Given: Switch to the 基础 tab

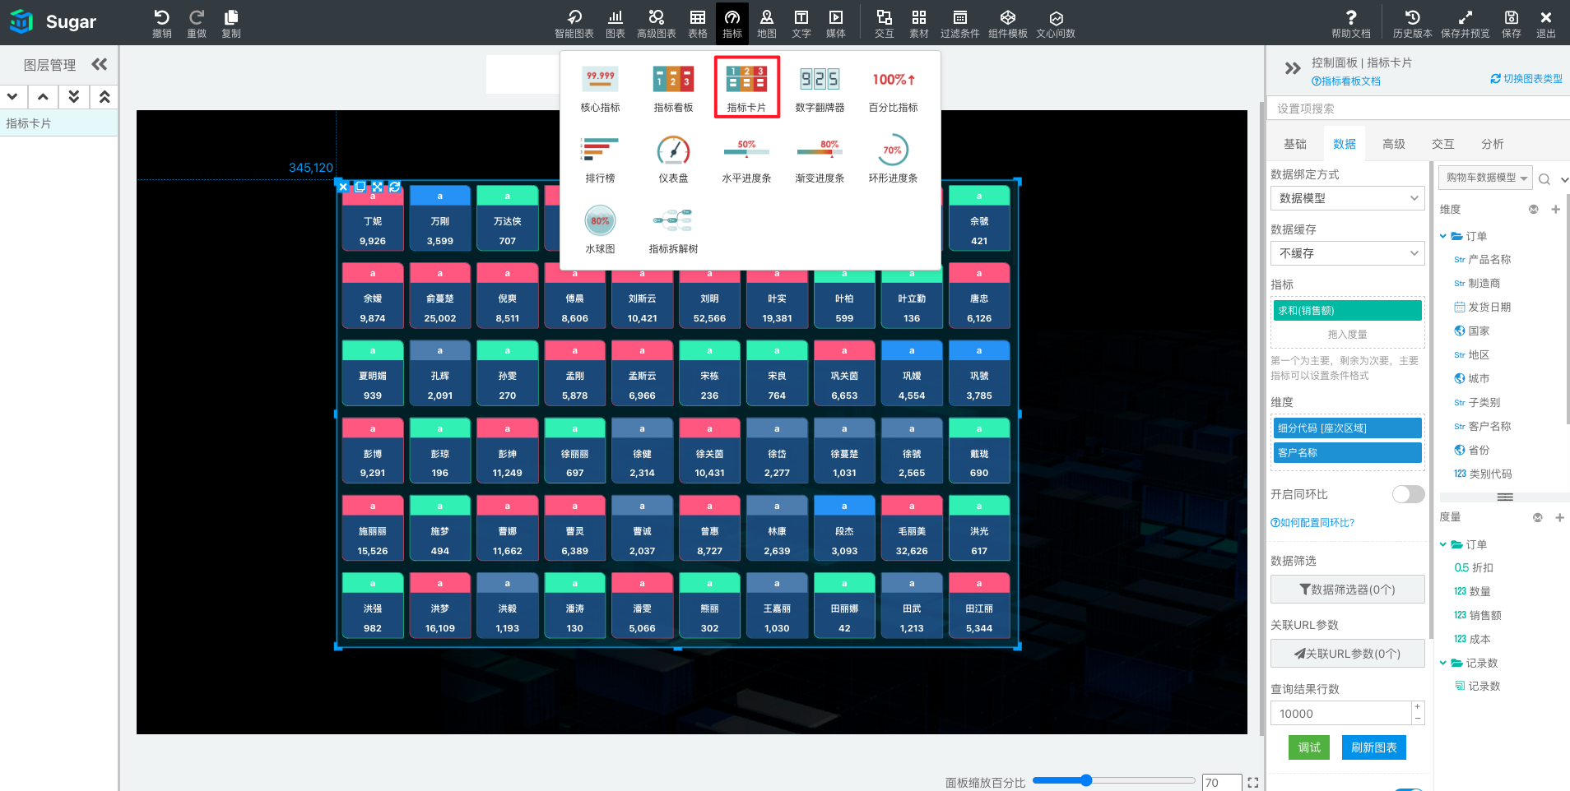Looking at the screenshot, I should 1294,144.
